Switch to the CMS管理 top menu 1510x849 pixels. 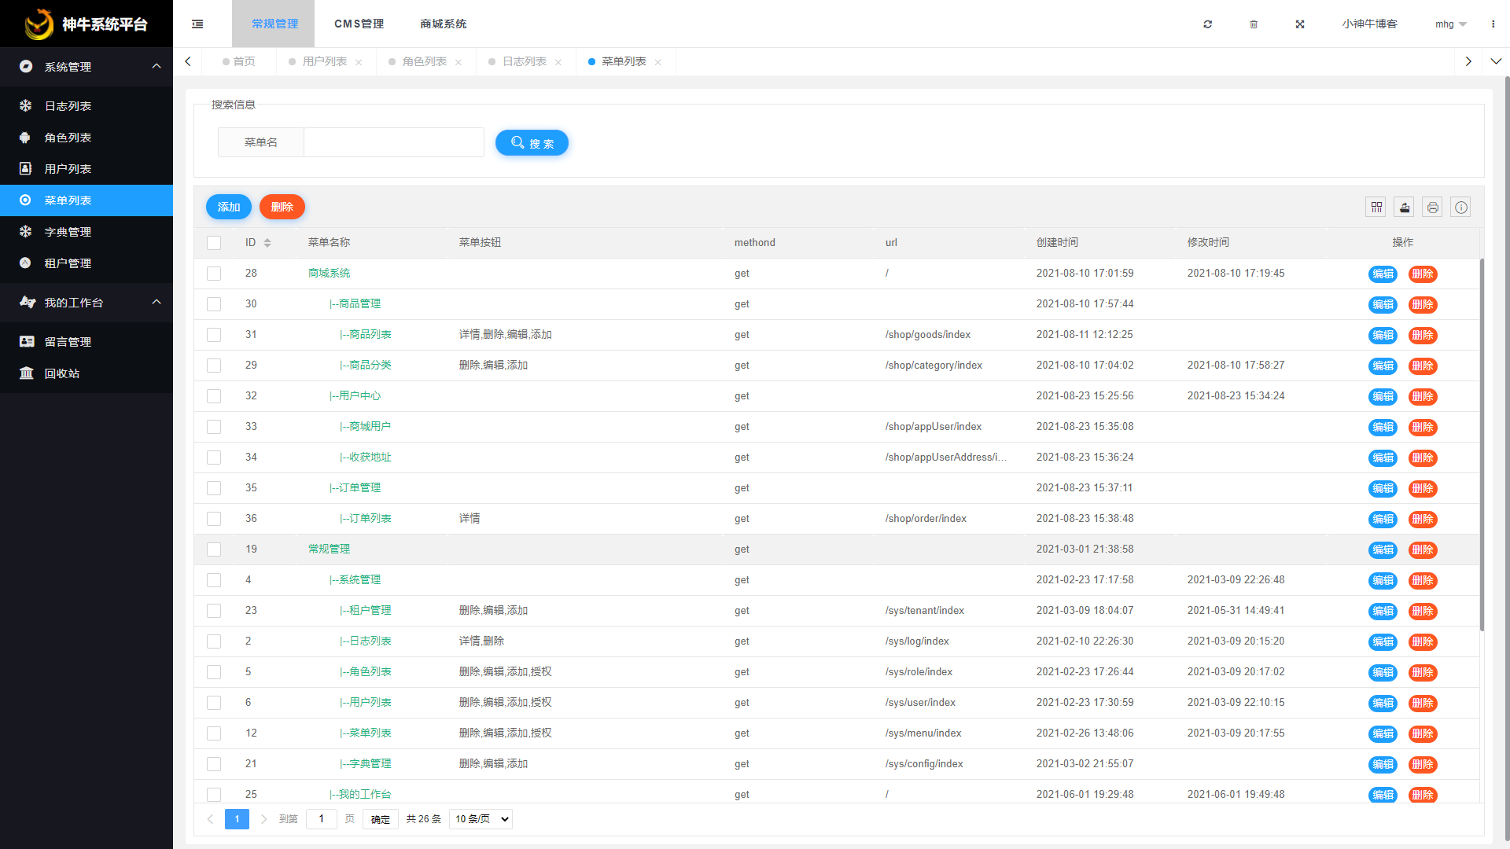click(359, 24)
